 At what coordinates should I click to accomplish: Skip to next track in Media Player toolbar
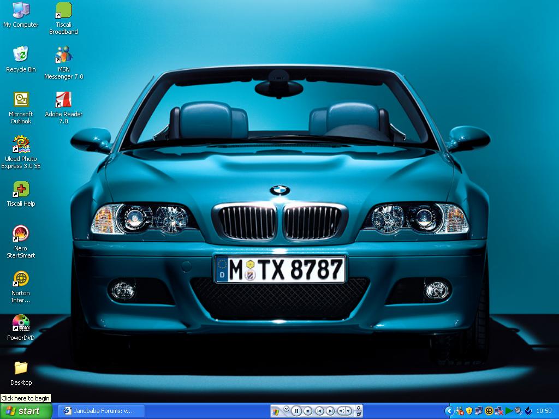point(330,411)
